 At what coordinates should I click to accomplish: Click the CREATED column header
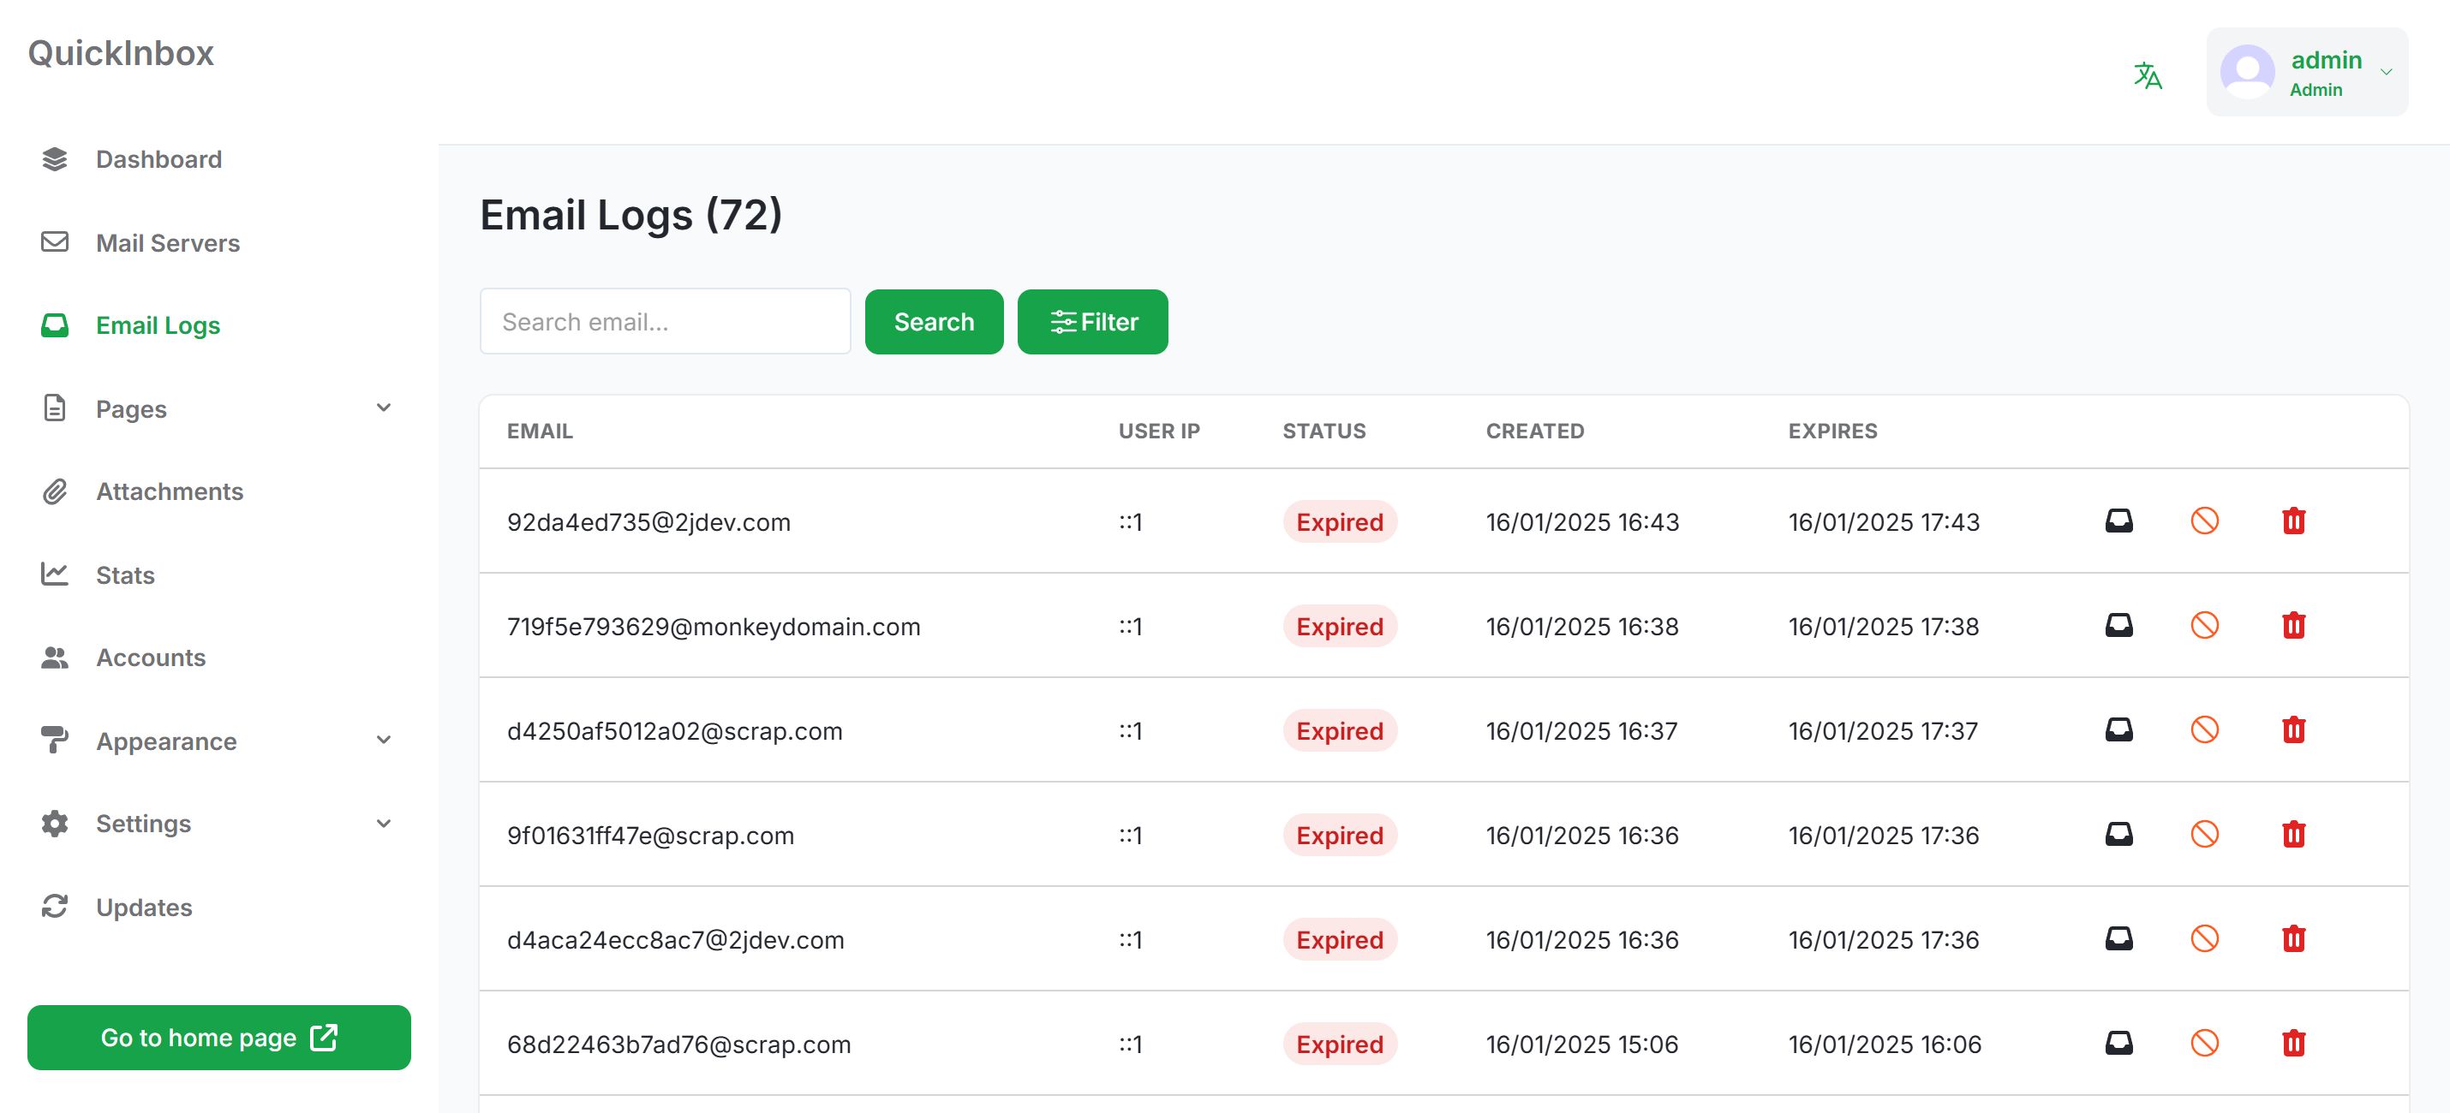click(1534, 431)
